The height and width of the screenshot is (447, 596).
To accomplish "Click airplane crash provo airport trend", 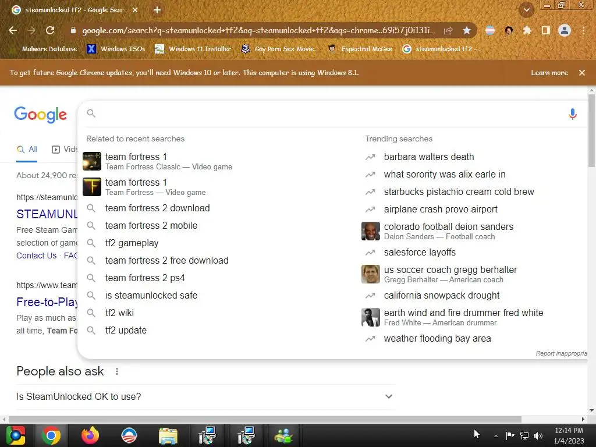I will click(x=441, y=209).
